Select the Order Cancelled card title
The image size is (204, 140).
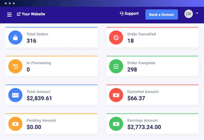[141, 34]
